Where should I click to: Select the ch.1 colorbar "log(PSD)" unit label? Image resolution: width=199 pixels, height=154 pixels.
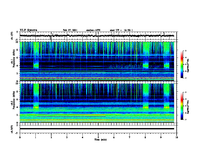pos(188,66)
